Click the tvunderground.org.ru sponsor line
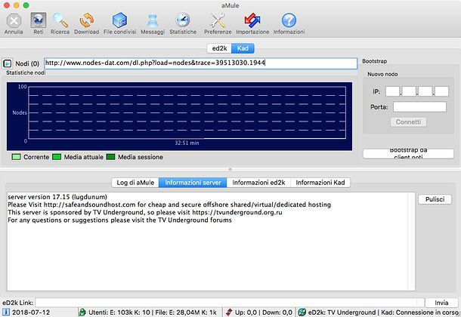 point(145,212)
